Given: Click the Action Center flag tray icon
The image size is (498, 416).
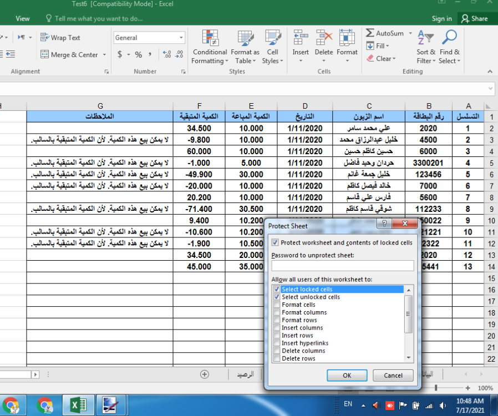Looking at the screenshot, I should pyautogui.click(x=403, y=405).
